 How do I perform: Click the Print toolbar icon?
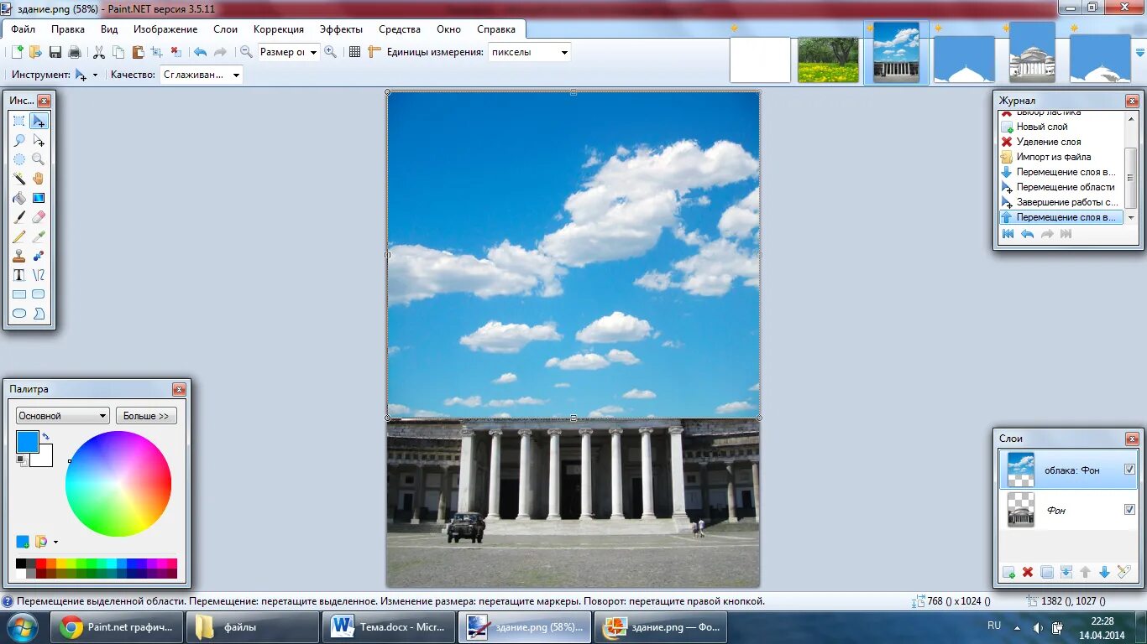75,52
